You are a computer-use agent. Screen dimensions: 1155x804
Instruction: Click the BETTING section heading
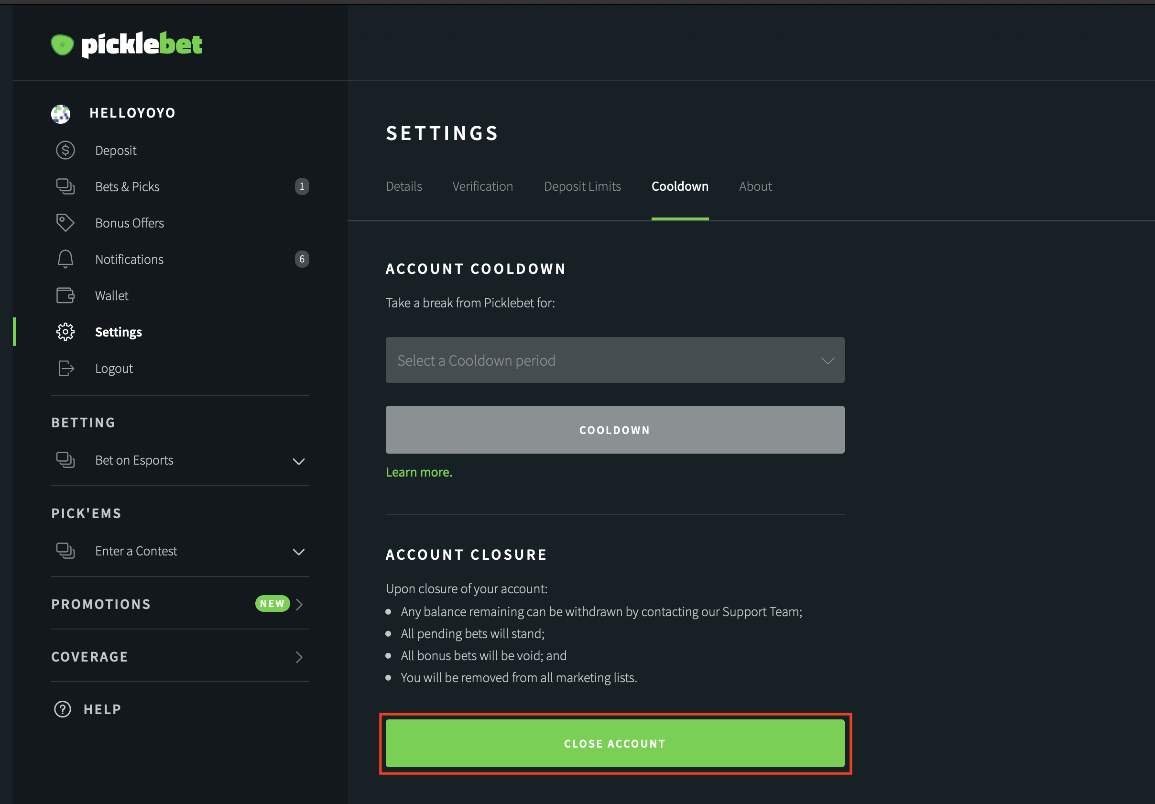(84, 423)
